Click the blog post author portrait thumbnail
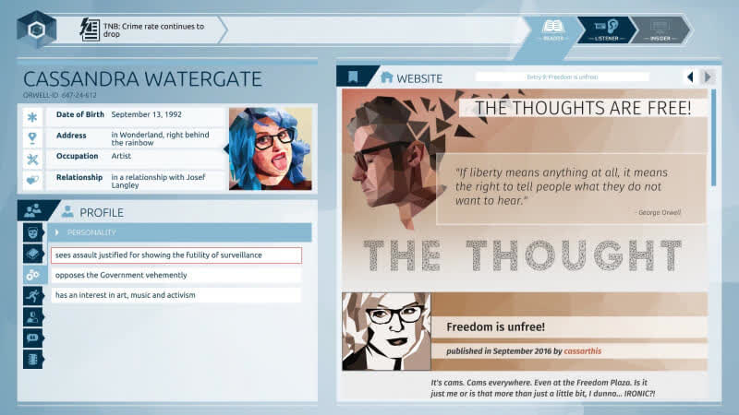The height and width of the screenshot is (415, 739). [386, 331]
